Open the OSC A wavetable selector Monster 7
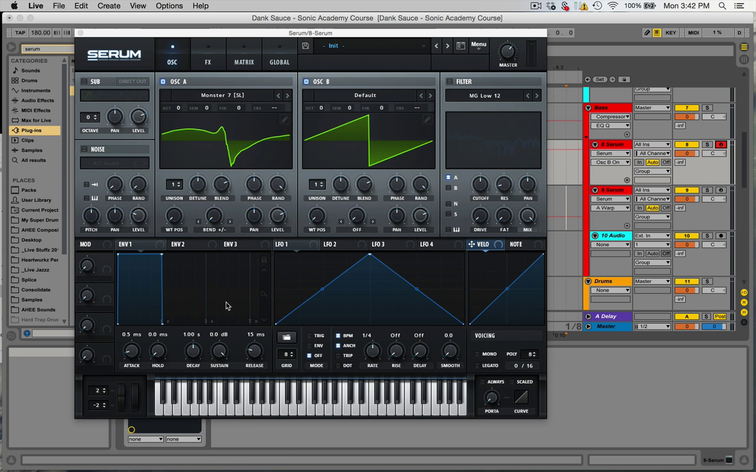This screenshot has height=472, width=756. 222,96
